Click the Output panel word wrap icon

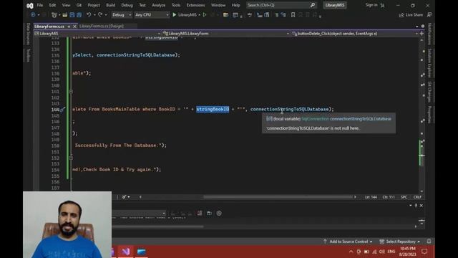click(209, 214)
